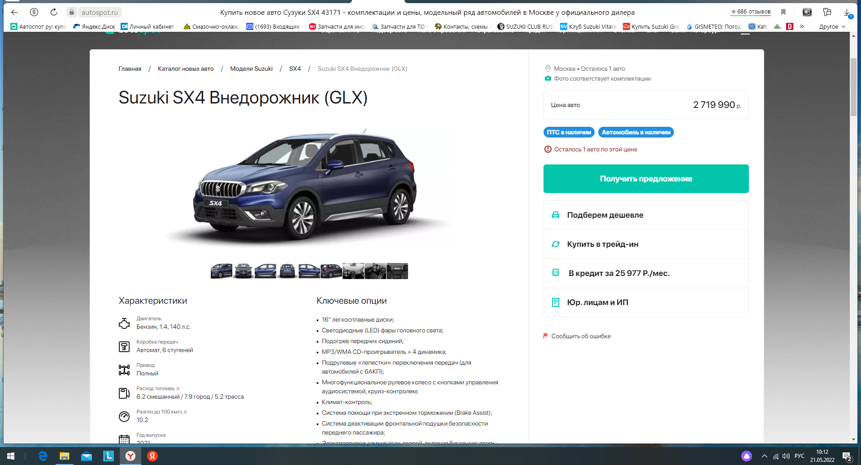Open Microsoft Edge from taskbar
Screen dimensions: 861x465
pos(43,456)
